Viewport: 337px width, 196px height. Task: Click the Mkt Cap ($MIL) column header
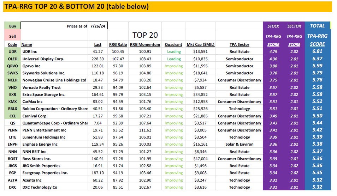pos(201,44)
